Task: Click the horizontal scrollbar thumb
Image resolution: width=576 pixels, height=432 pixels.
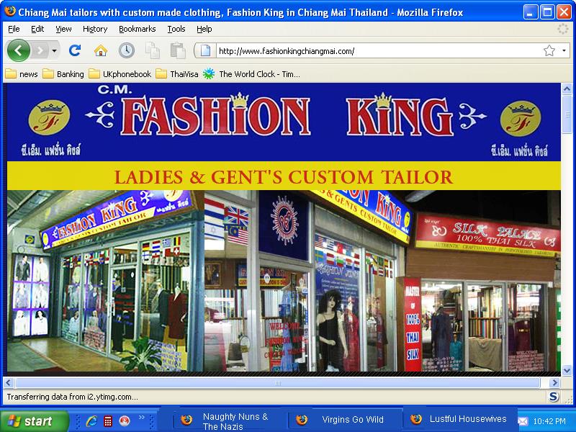Action: point(277,383)
